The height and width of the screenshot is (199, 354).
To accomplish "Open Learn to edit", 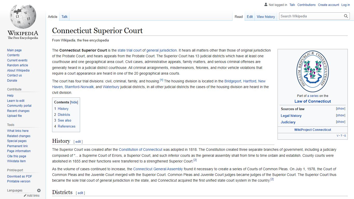I will point(16,101).
